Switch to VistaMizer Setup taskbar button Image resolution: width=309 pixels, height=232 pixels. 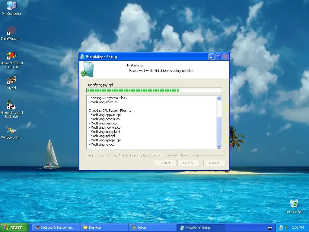click(x=201, y=228)
